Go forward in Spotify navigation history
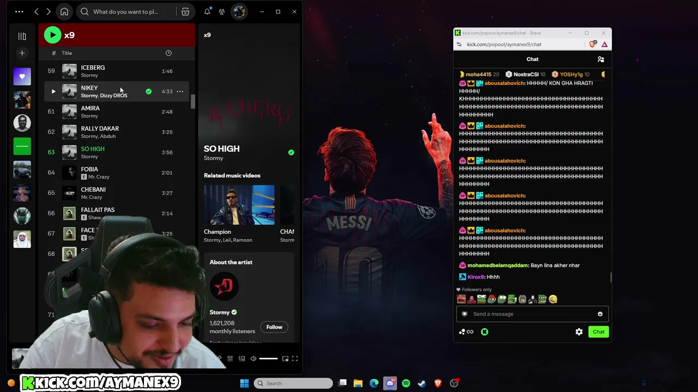Viewport: 698px width, 392px height. coord(49,11)
